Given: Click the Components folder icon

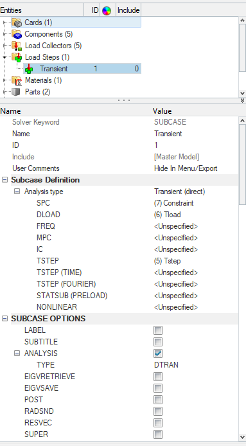Looking at the screenshot, I should tap(17, 34).
